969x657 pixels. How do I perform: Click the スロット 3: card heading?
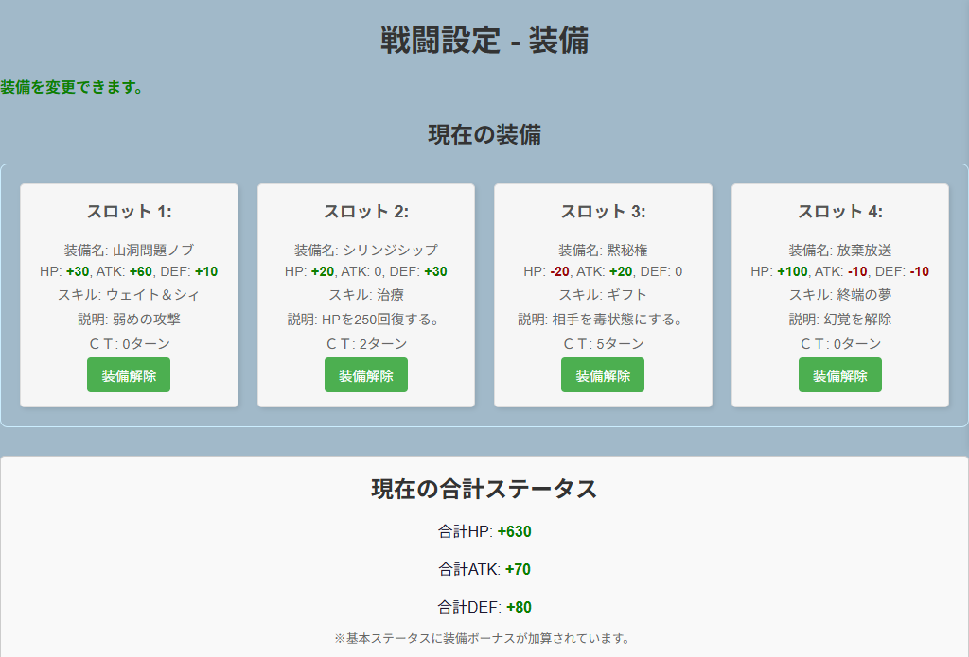pyautogui.click(x=603, y=212)
